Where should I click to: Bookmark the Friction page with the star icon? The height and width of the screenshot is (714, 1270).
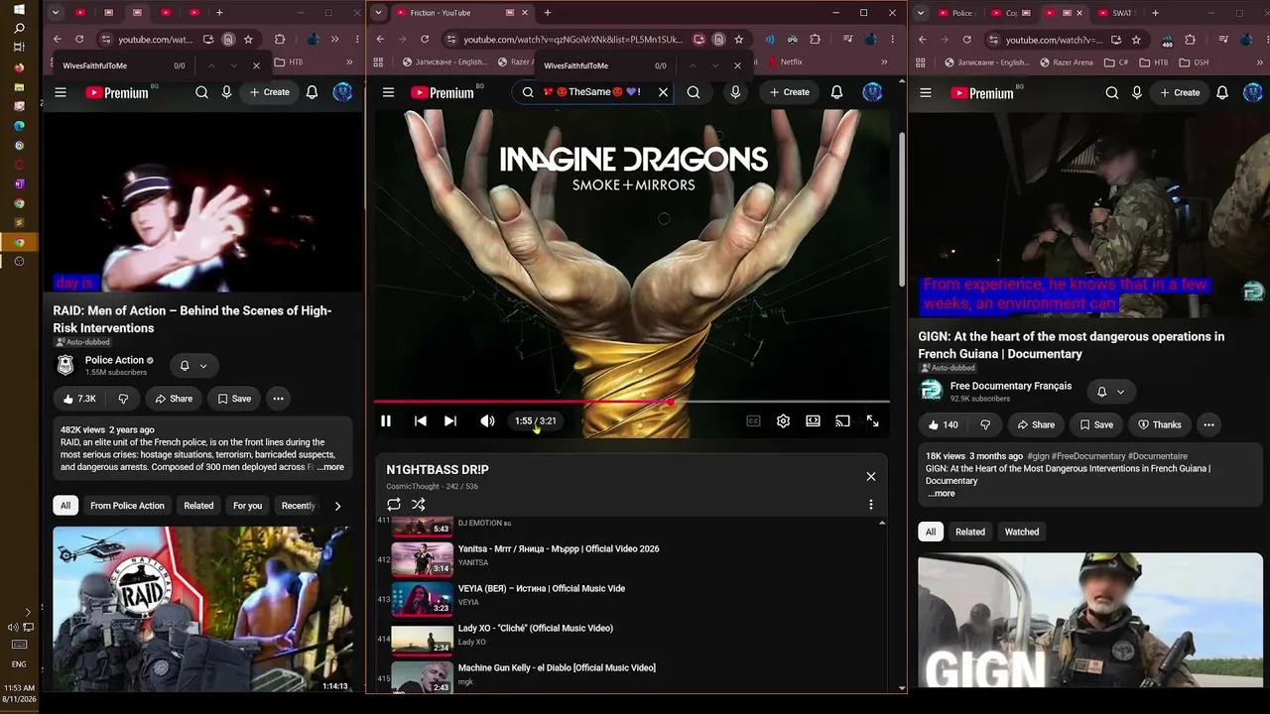(738, 40)
